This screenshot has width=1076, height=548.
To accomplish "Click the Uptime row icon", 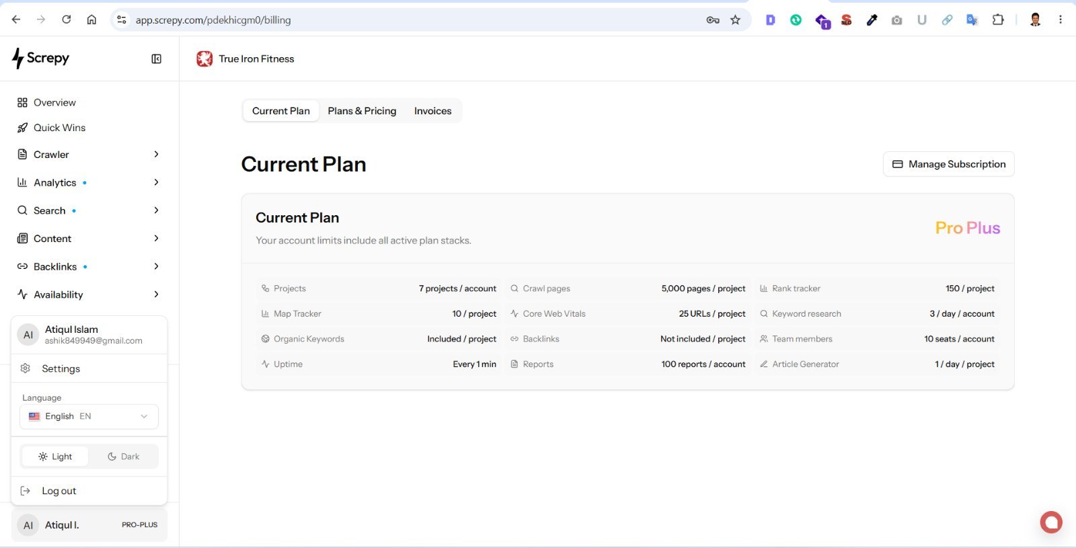I will [265, 364].
